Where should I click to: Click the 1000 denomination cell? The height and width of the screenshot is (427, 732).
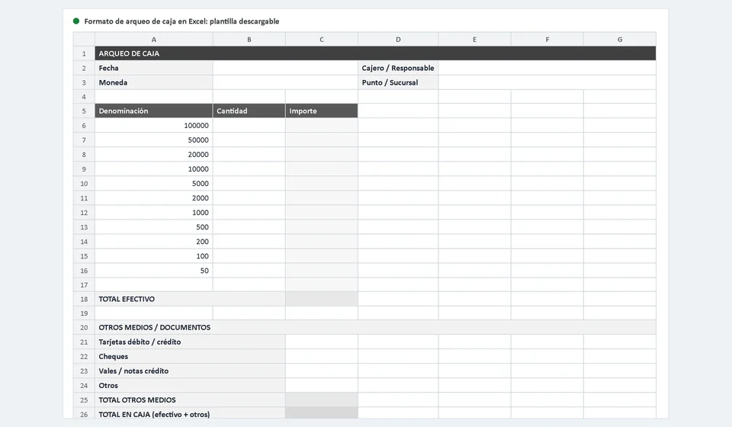(x=153, y=212)
